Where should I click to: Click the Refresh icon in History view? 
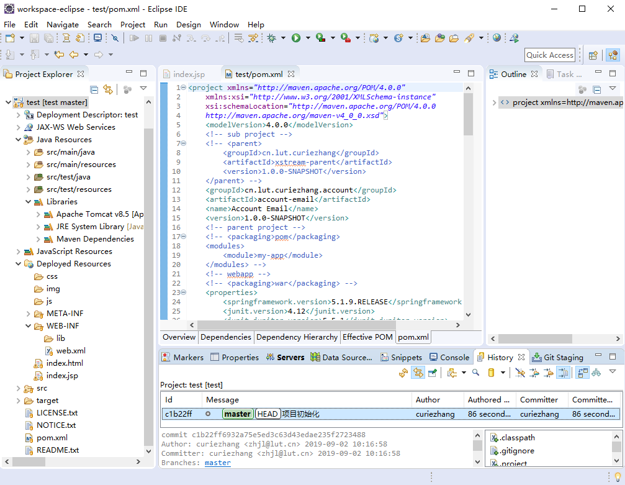403,373
